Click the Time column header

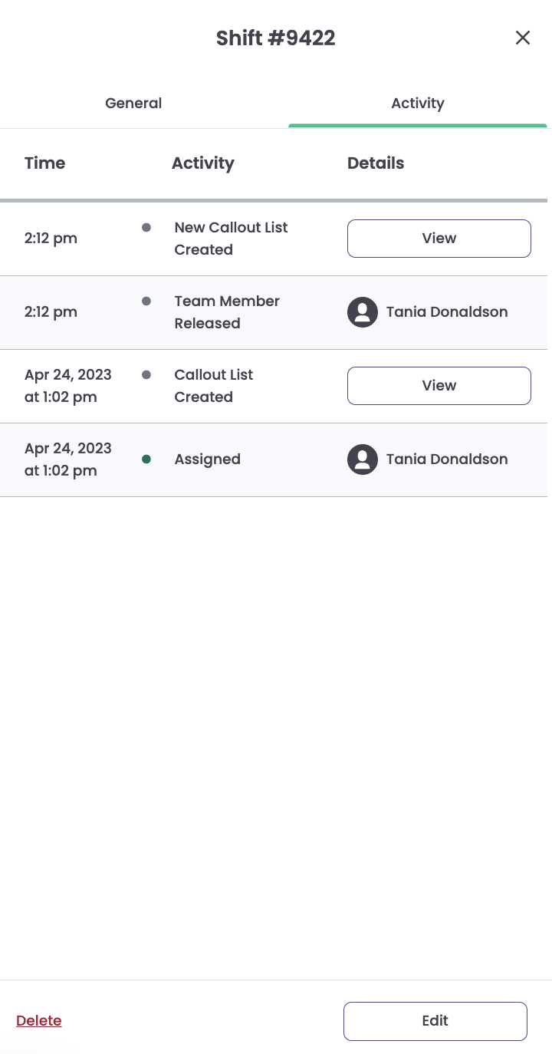click(x=45, y=163)
